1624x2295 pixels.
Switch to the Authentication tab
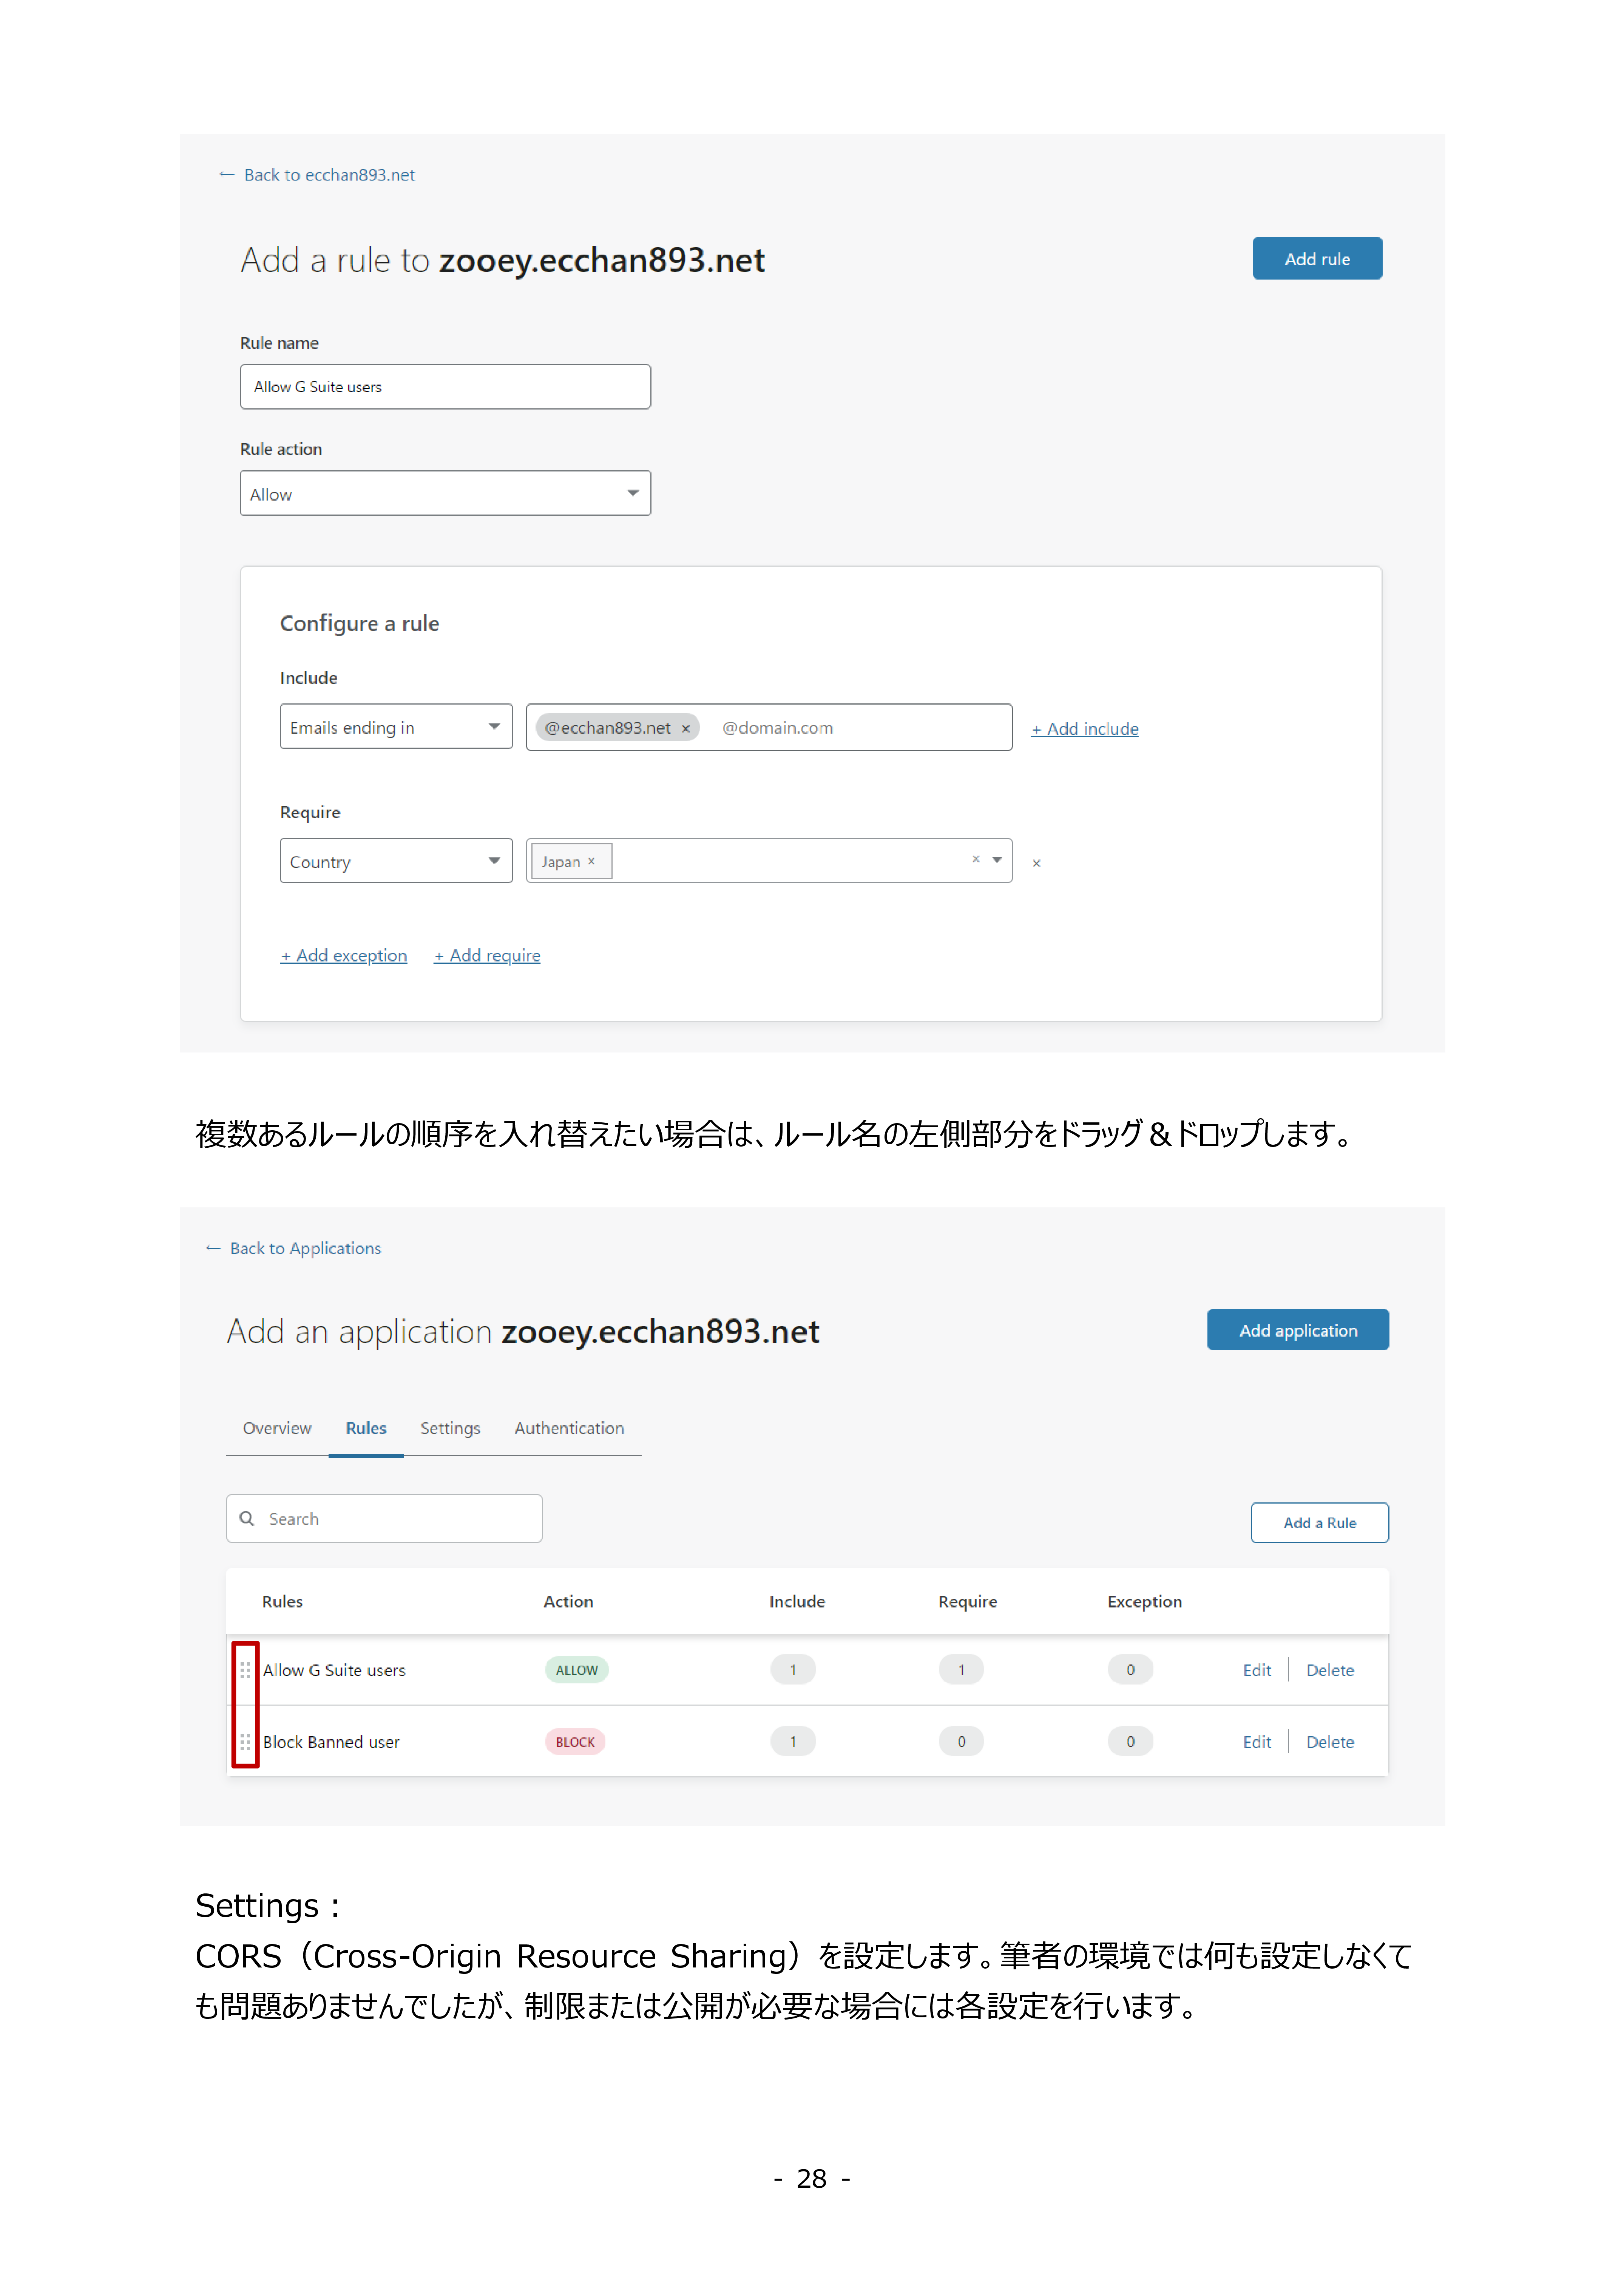[x=569, y=1429]
